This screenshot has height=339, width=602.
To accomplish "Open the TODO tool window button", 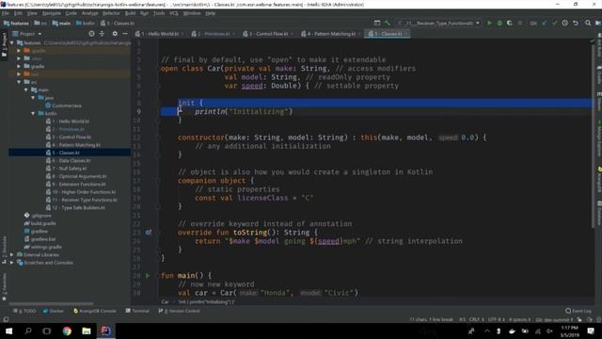I will point(24,311).
